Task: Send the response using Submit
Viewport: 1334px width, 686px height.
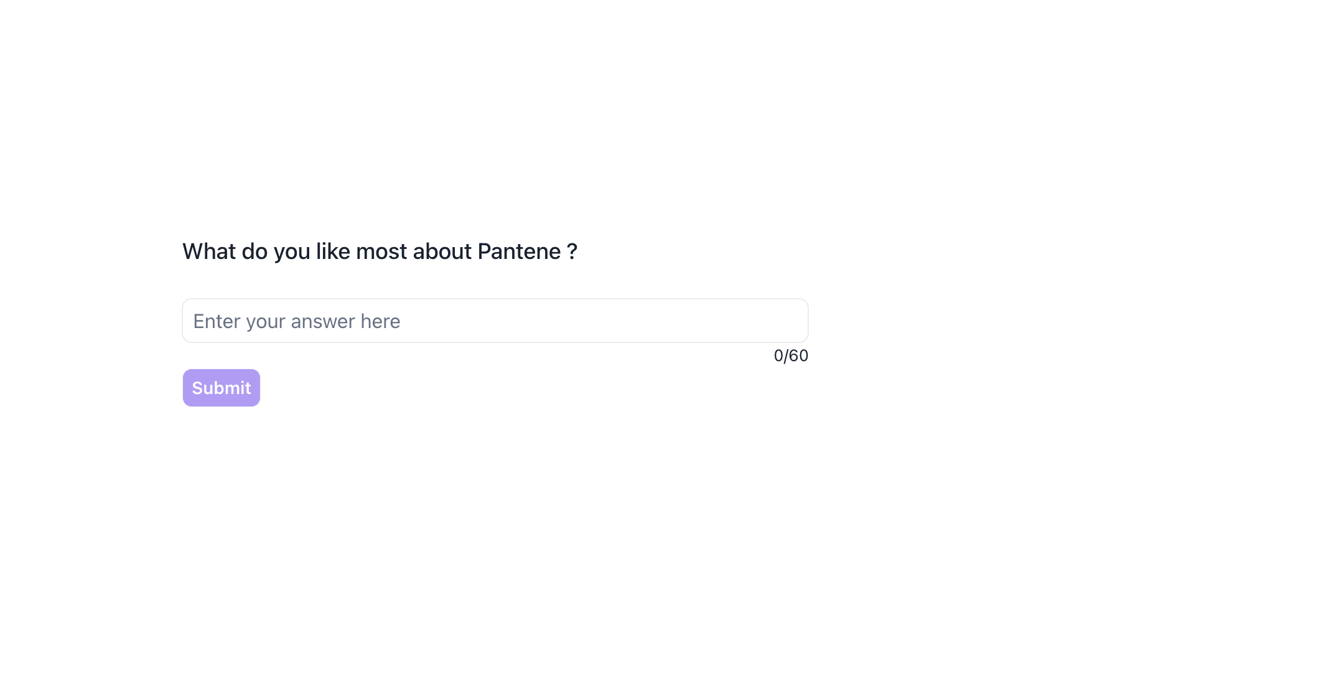Action: tap(221, 388)
